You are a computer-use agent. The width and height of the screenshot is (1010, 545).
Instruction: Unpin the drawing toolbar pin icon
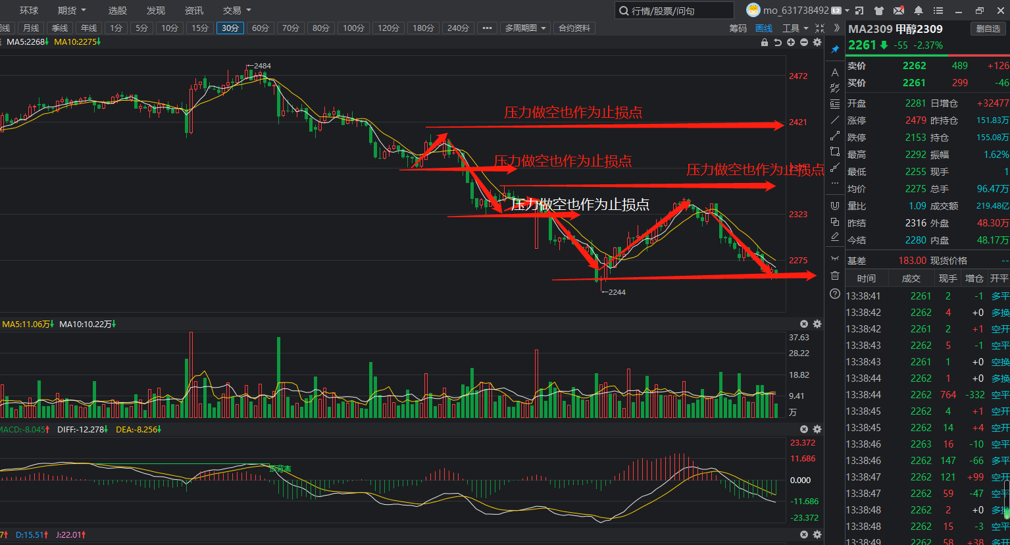(835, 49)
